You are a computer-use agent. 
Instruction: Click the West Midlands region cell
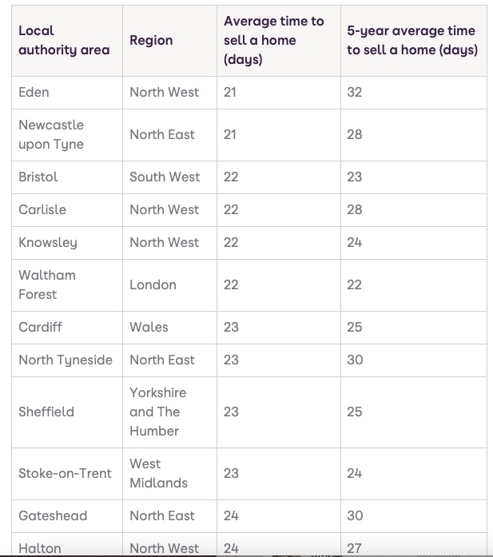coord(169,474)
